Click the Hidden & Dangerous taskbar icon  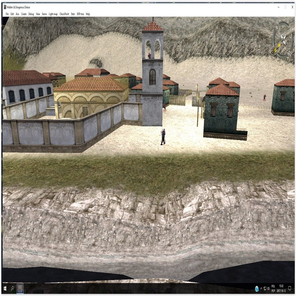pos(20,288)
